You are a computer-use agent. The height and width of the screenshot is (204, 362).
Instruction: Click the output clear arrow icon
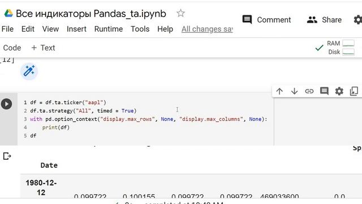(7, 156)
